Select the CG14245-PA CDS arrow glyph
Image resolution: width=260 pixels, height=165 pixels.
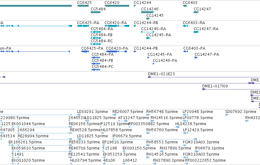(x=148, y=58)
